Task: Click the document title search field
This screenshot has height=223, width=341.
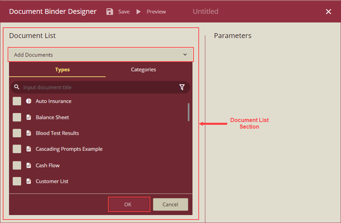Action: click(87, 87)
